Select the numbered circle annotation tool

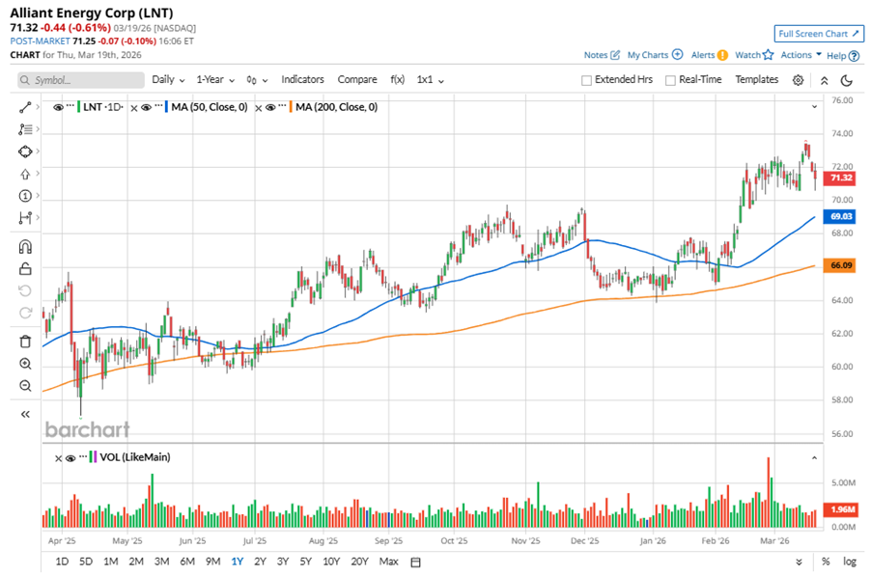(x=25, y=196)
